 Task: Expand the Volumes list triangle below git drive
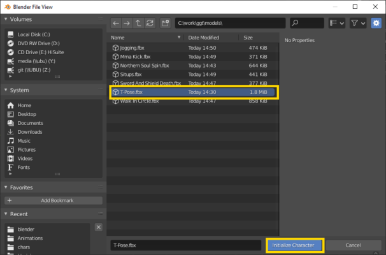10,76
